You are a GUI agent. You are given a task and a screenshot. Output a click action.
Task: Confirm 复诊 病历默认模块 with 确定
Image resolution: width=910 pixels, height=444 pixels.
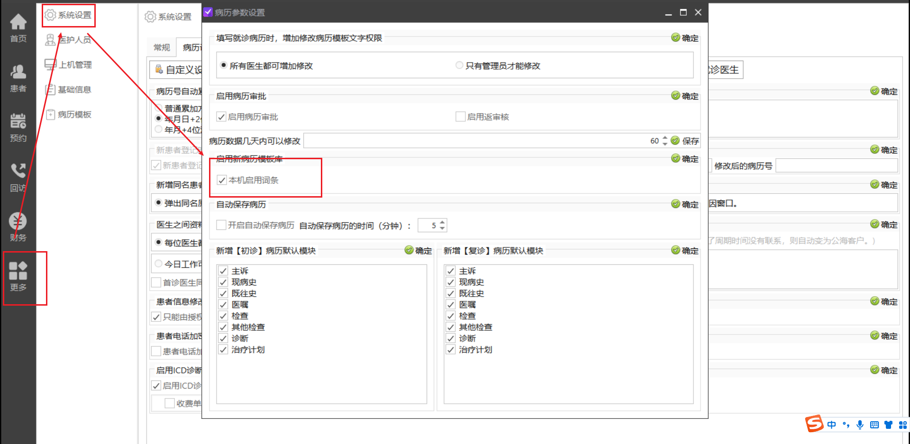pos(685,250)
